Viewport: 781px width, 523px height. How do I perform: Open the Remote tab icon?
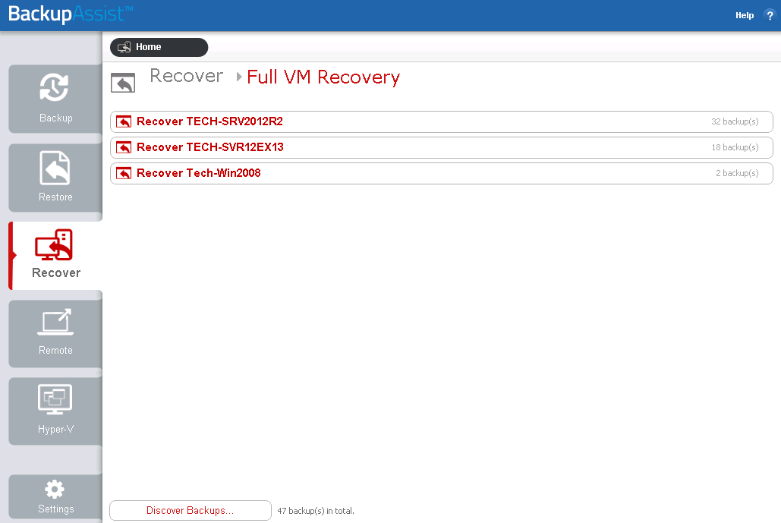click(x=55, y=322)
